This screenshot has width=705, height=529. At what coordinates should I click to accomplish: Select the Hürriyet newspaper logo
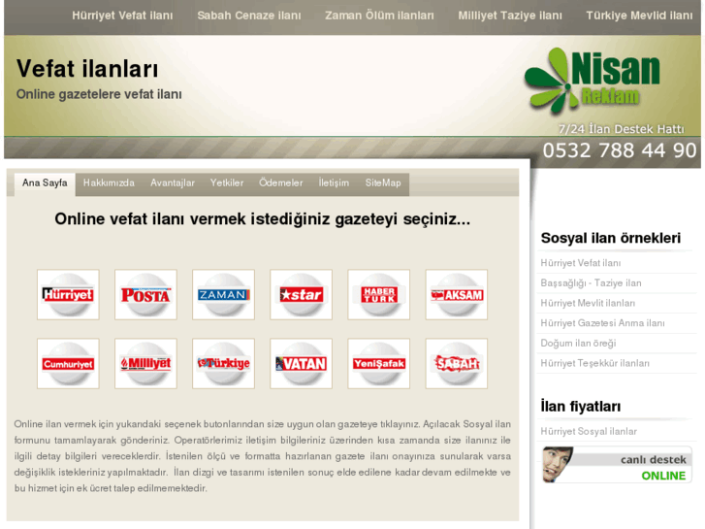[68, 295]
